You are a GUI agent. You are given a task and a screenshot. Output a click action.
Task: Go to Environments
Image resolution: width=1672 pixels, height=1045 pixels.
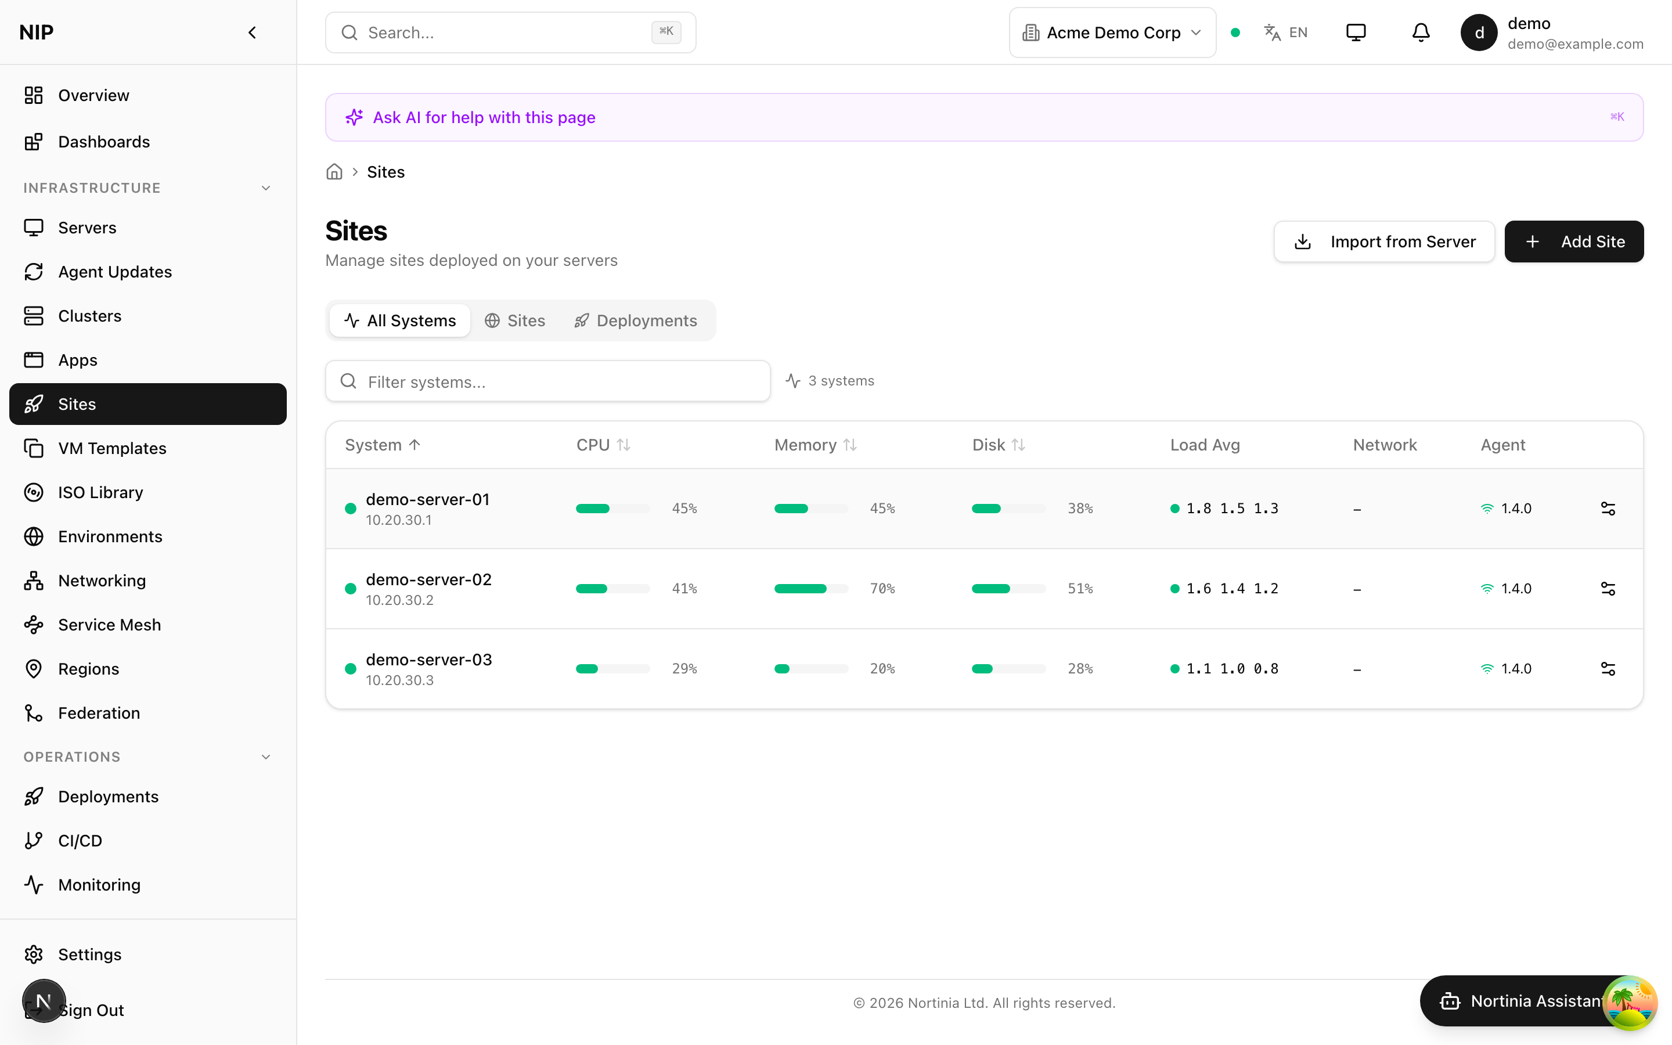[148, 536]
